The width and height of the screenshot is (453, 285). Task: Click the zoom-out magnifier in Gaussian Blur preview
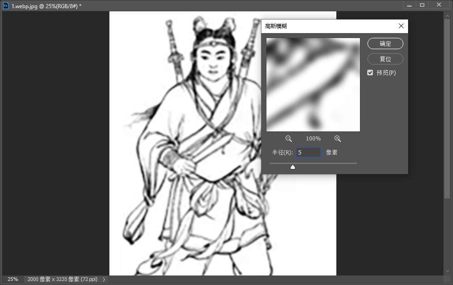[x=288, y=139]
